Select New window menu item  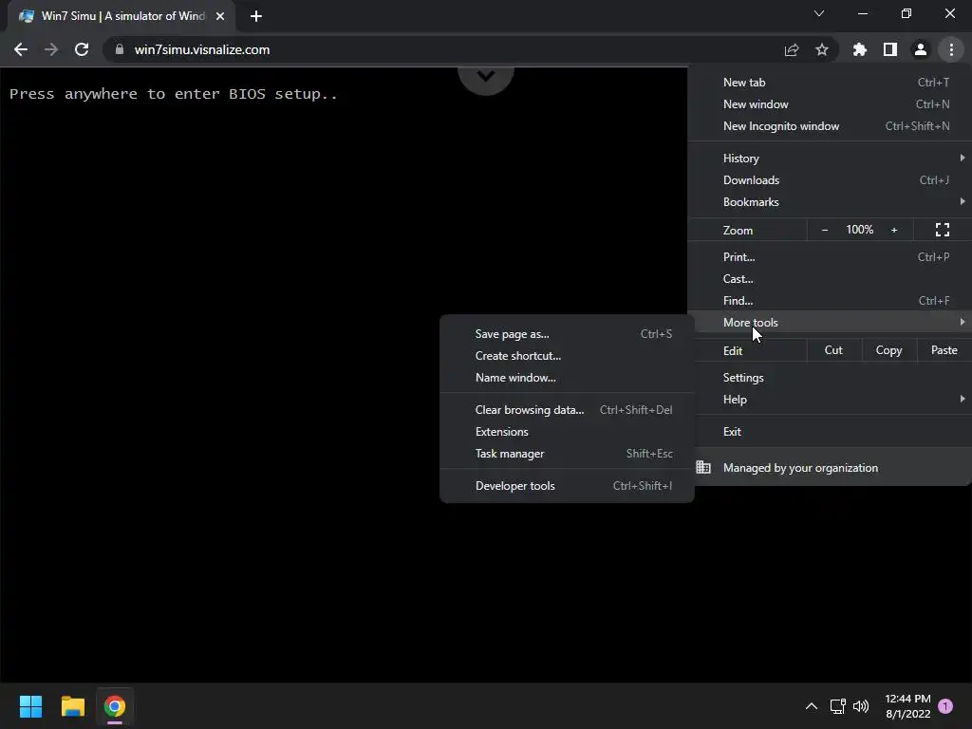830,104
